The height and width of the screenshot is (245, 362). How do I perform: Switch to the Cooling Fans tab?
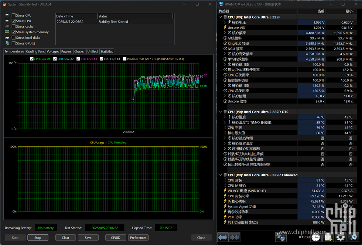pyautogui.click(x=35, y=51)
